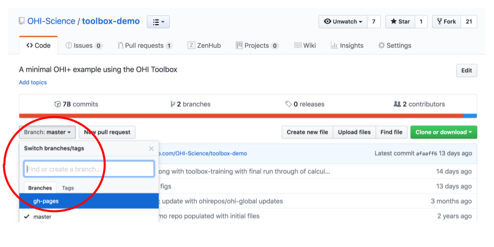Click the Unwatch dropdown button
494x247 pixels.
tap(343, 22)
